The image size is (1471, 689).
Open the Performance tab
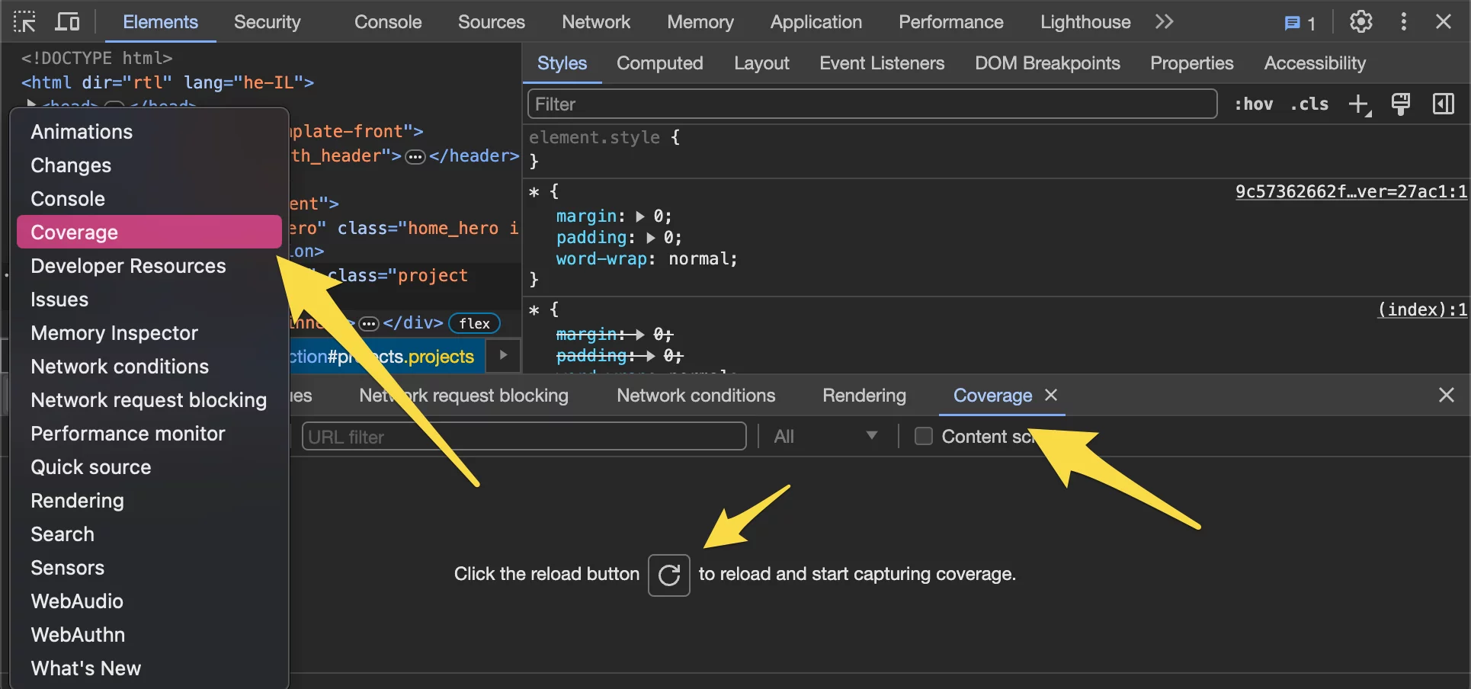[x=951, y=22]
